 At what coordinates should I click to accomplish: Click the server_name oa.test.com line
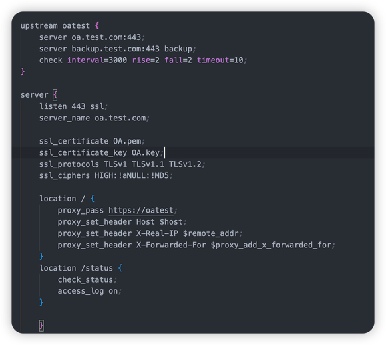click(94, 118)
